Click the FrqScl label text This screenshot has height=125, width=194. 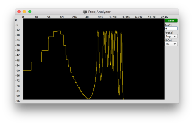tap(169, 33)
